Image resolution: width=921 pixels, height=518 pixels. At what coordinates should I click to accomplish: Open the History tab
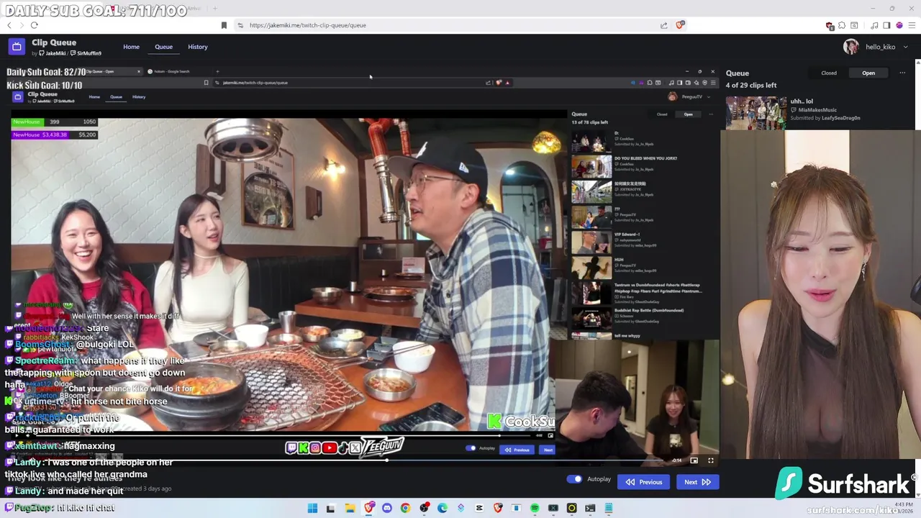(198, 47)
